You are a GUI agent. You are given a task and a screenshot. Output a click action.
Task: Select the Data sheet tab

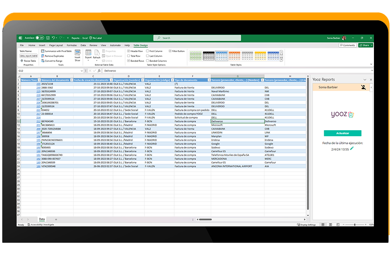pos(42,219)
